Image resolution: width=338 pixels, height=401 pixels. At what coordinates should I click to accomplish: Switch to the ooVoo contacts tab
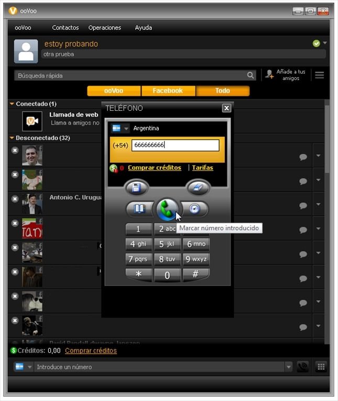pos(114,91)
